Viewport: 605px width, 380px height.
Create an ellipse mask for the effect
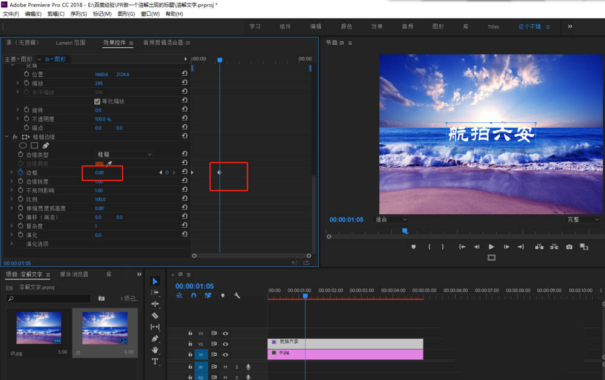[x=24, y=146]
